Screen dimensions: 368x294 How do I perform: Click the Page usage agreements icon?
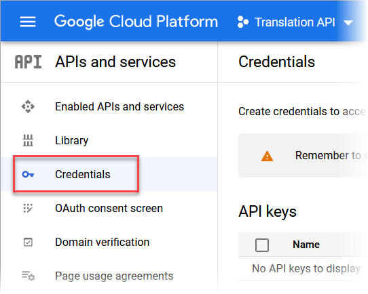tap(28, 276)
